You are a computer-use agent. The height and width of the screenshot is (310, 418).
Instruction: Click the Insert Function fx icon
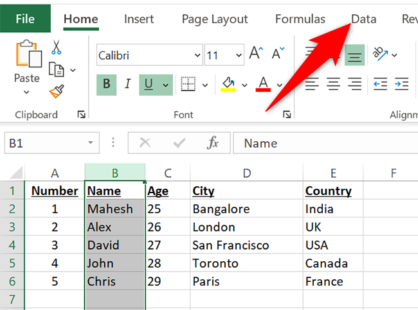(213, 143)
